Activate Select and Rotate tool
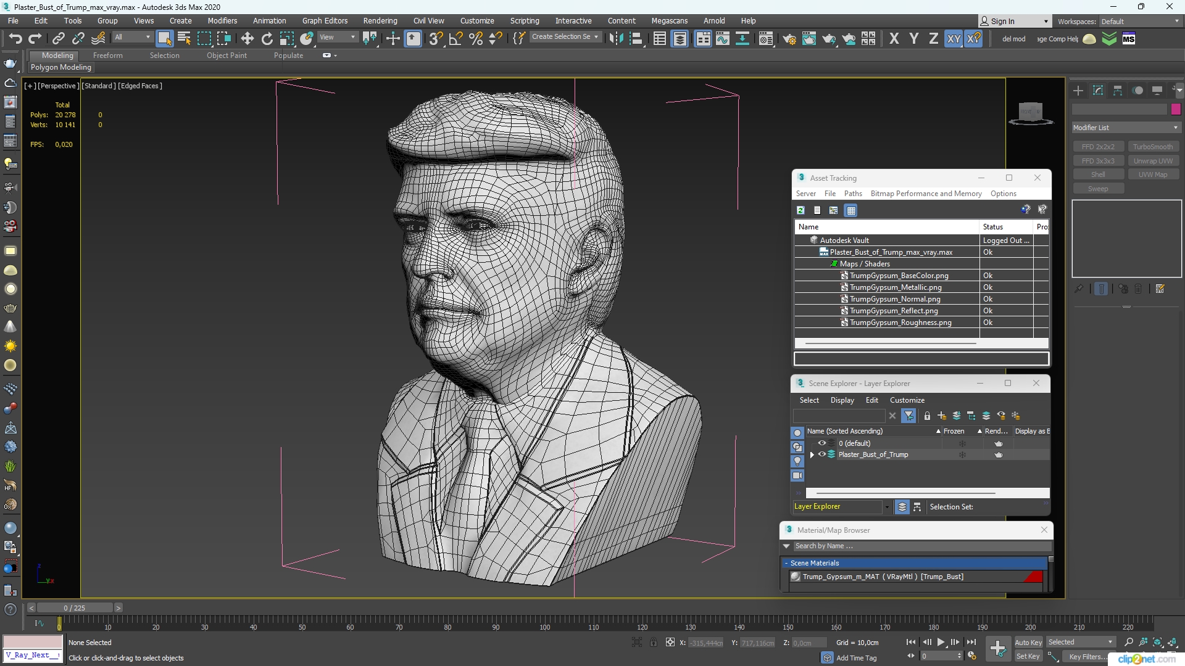The width and height of the screenshot is (1185, 666). (x=267, y=39)
